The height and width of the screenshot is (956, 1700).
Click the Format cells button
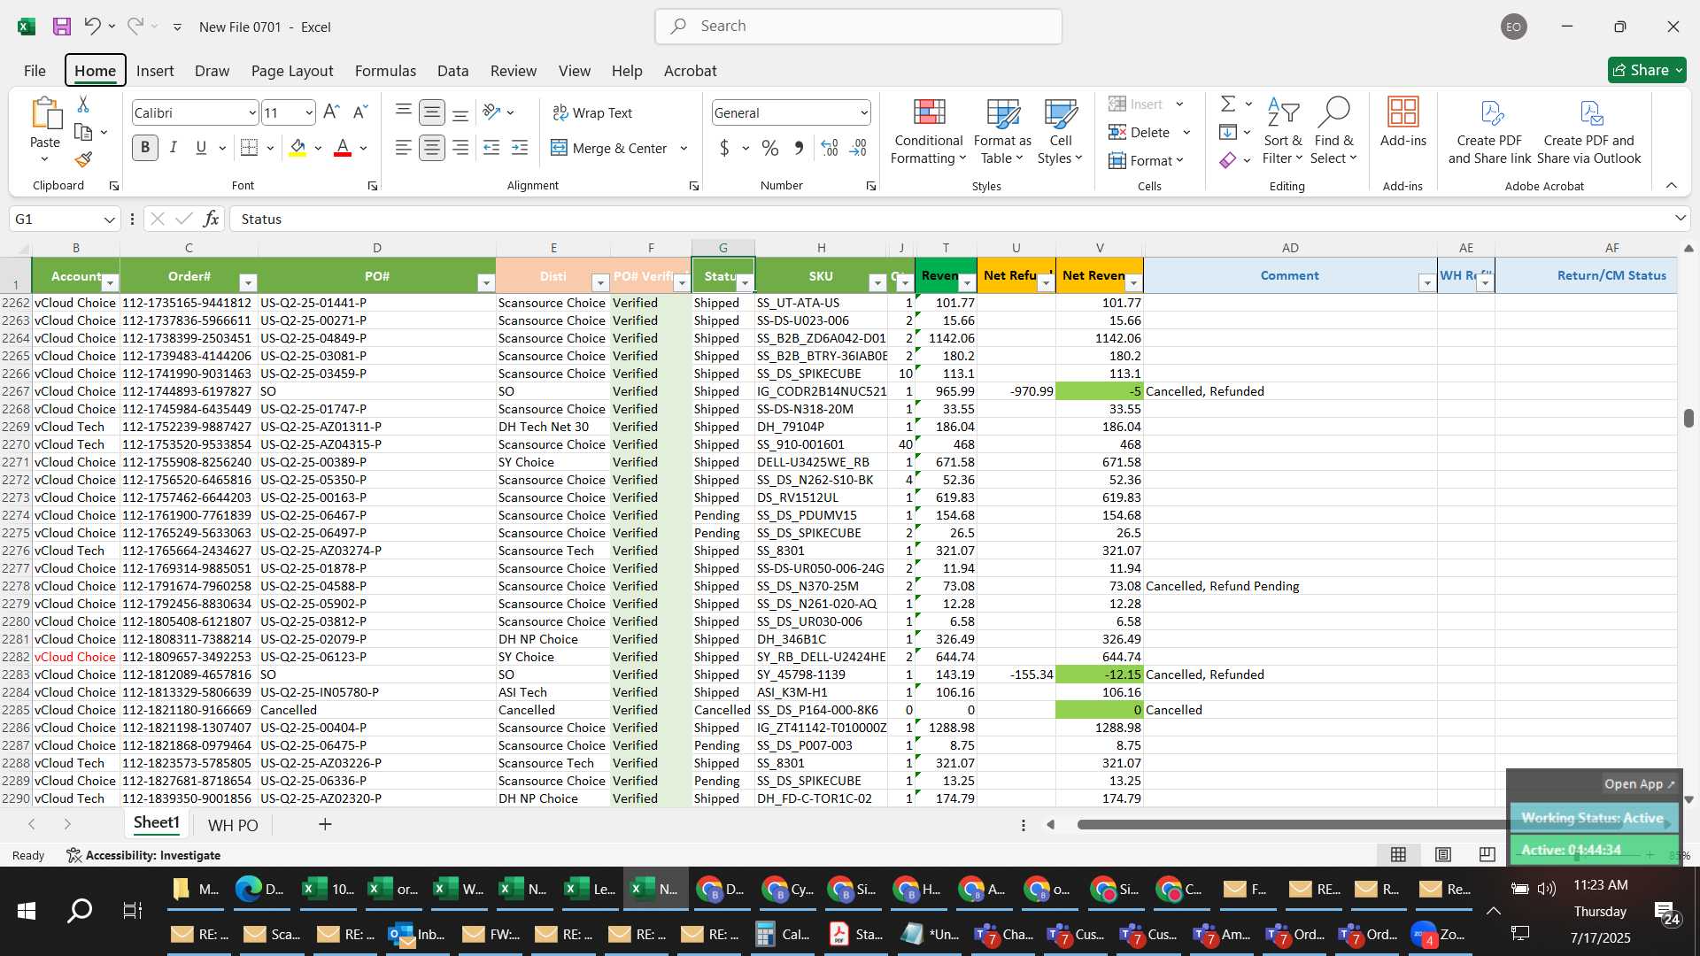tap(1146, 160)
